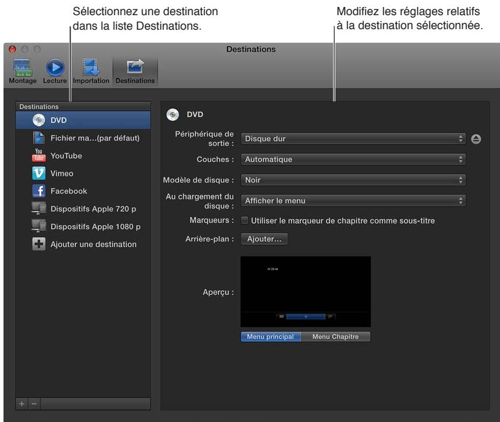This screenshot has height=422, width=500.
Task: Open the Périphérique de sortie dropdown
Action: click(353, 139)
